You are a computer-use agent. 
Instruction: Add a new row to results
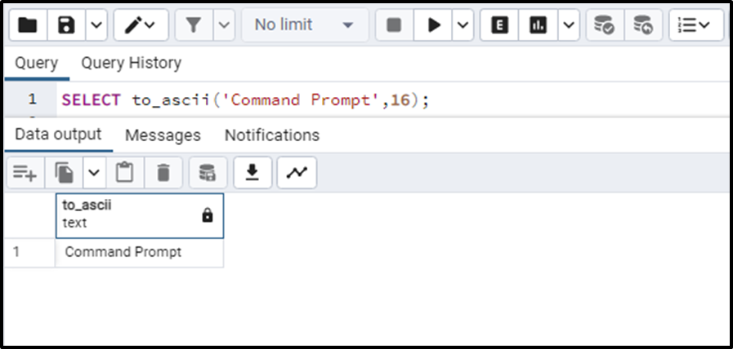point(25,173)
